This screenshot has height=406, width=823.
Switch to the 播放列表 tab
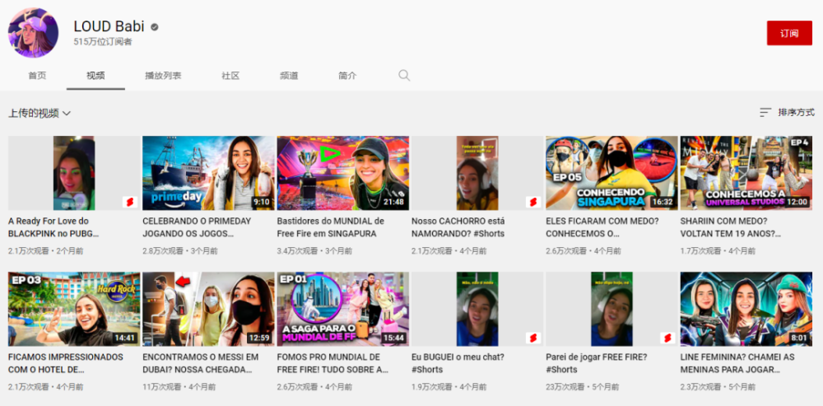point(163,76)
